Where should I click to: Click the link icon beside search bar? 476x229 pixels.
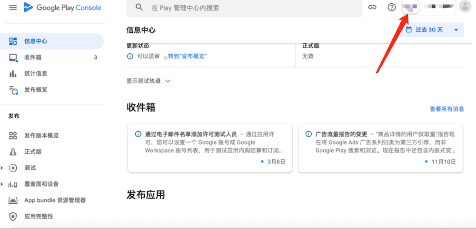pyautogui.click(x=372, y=8)
